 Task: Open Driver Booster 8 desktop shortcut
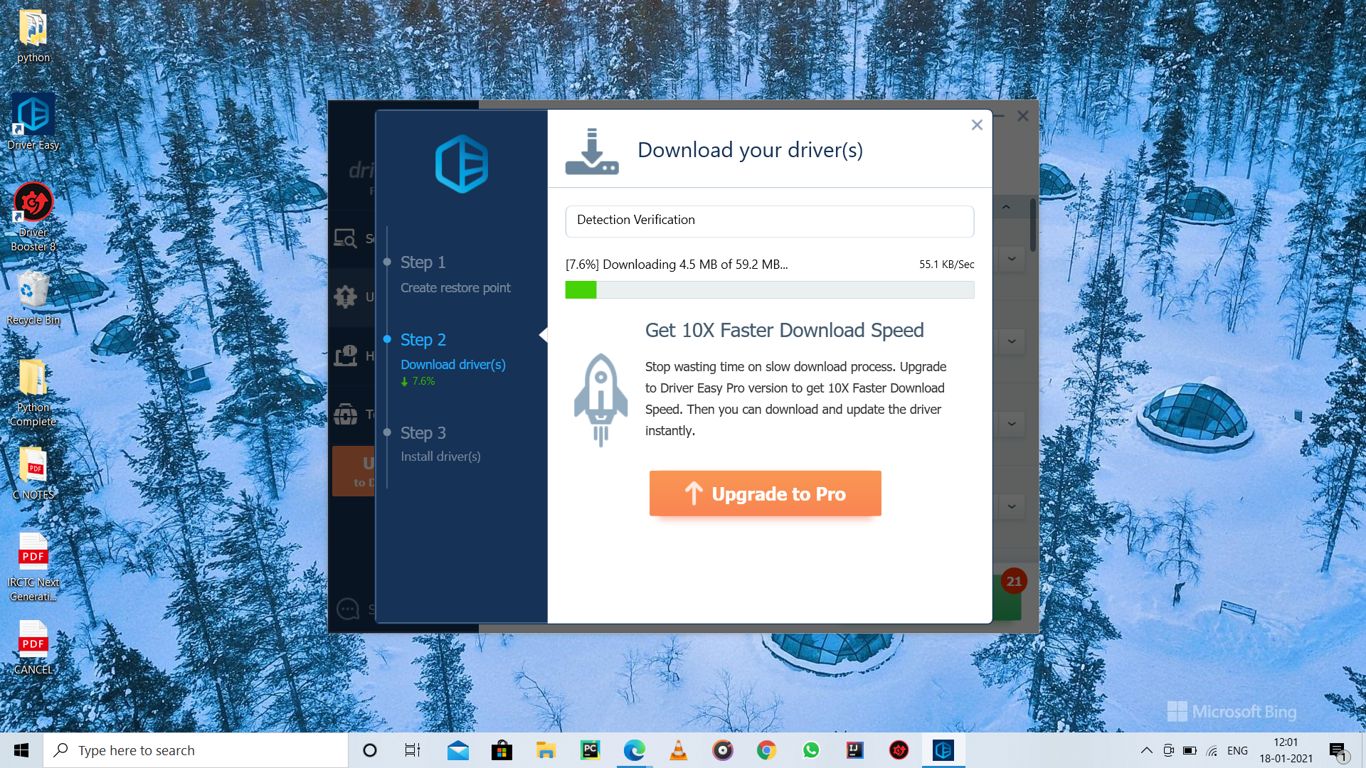pyautogui.click(x=33, y=217)
